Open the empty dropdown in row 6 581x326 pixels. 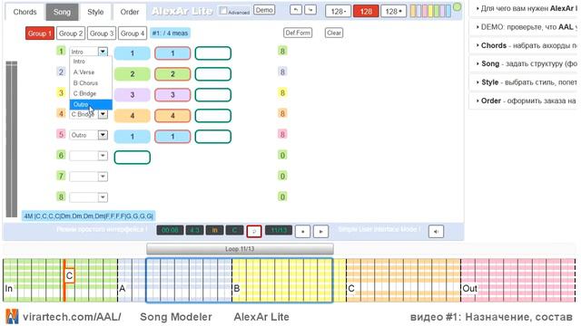(103, 156)
